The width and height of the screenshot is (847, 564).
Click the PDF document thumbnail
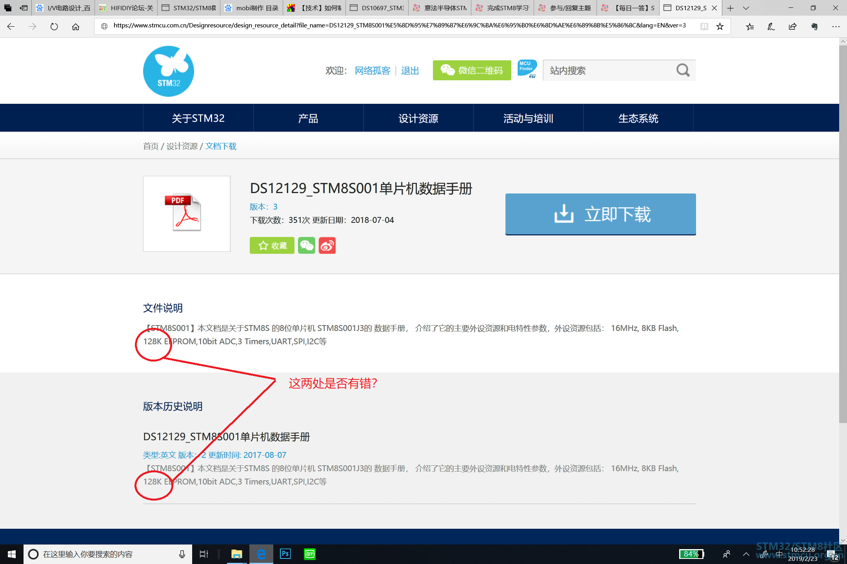click(187, 213)
